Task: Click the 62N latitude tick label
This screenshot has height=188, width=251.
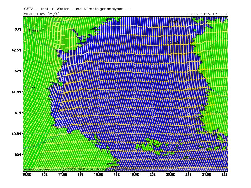Action: coord(18,71)
